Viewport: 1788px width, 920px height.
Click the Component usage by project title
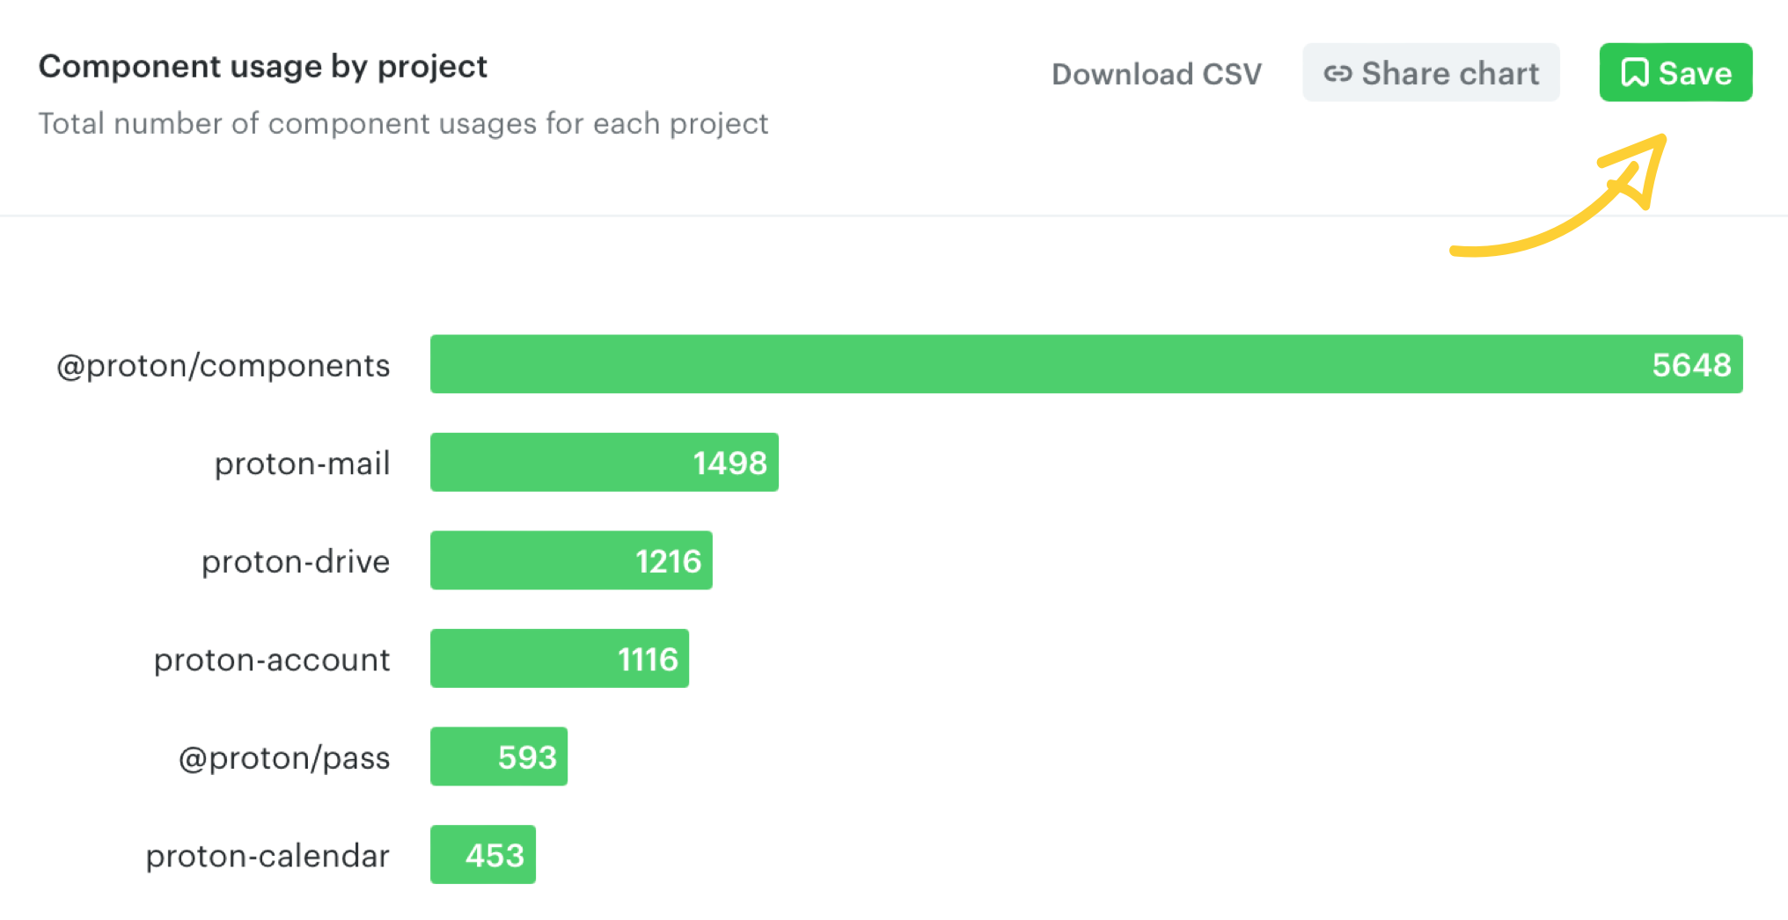pos(262,67)
